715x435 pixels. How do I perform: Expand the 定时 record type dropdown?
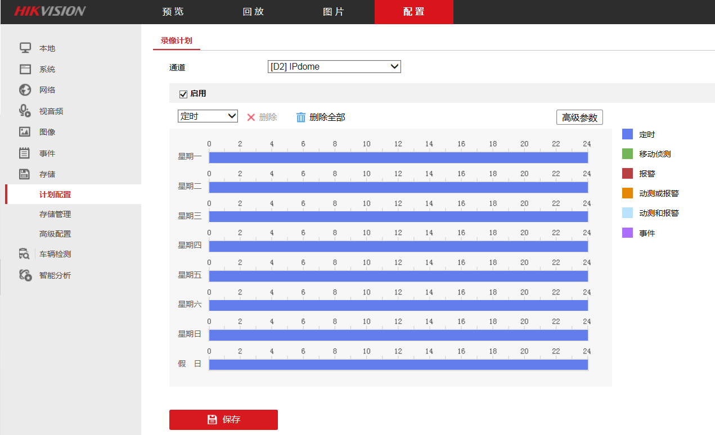point(208,116)
